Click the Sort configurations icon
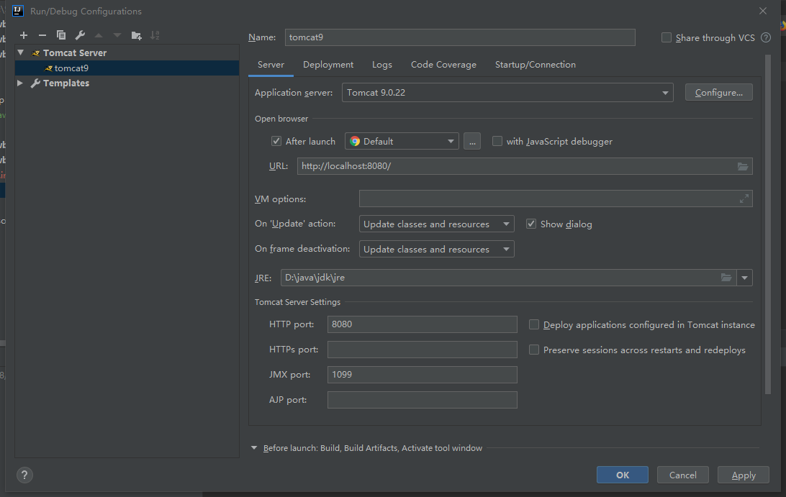Screen dimensions: 786x497 [x=155, y=35]
